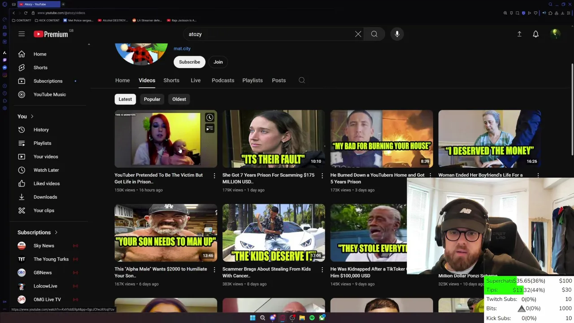
Task: Open Subscriptions in the sidebar
Action: (48, 81)
